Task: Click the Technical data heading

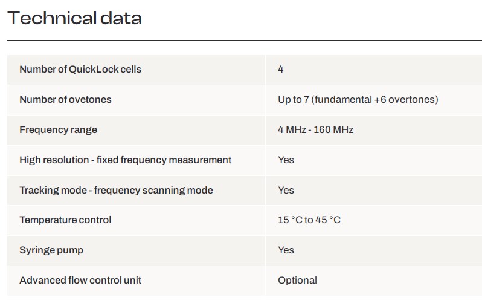Action: click(74, 18)
